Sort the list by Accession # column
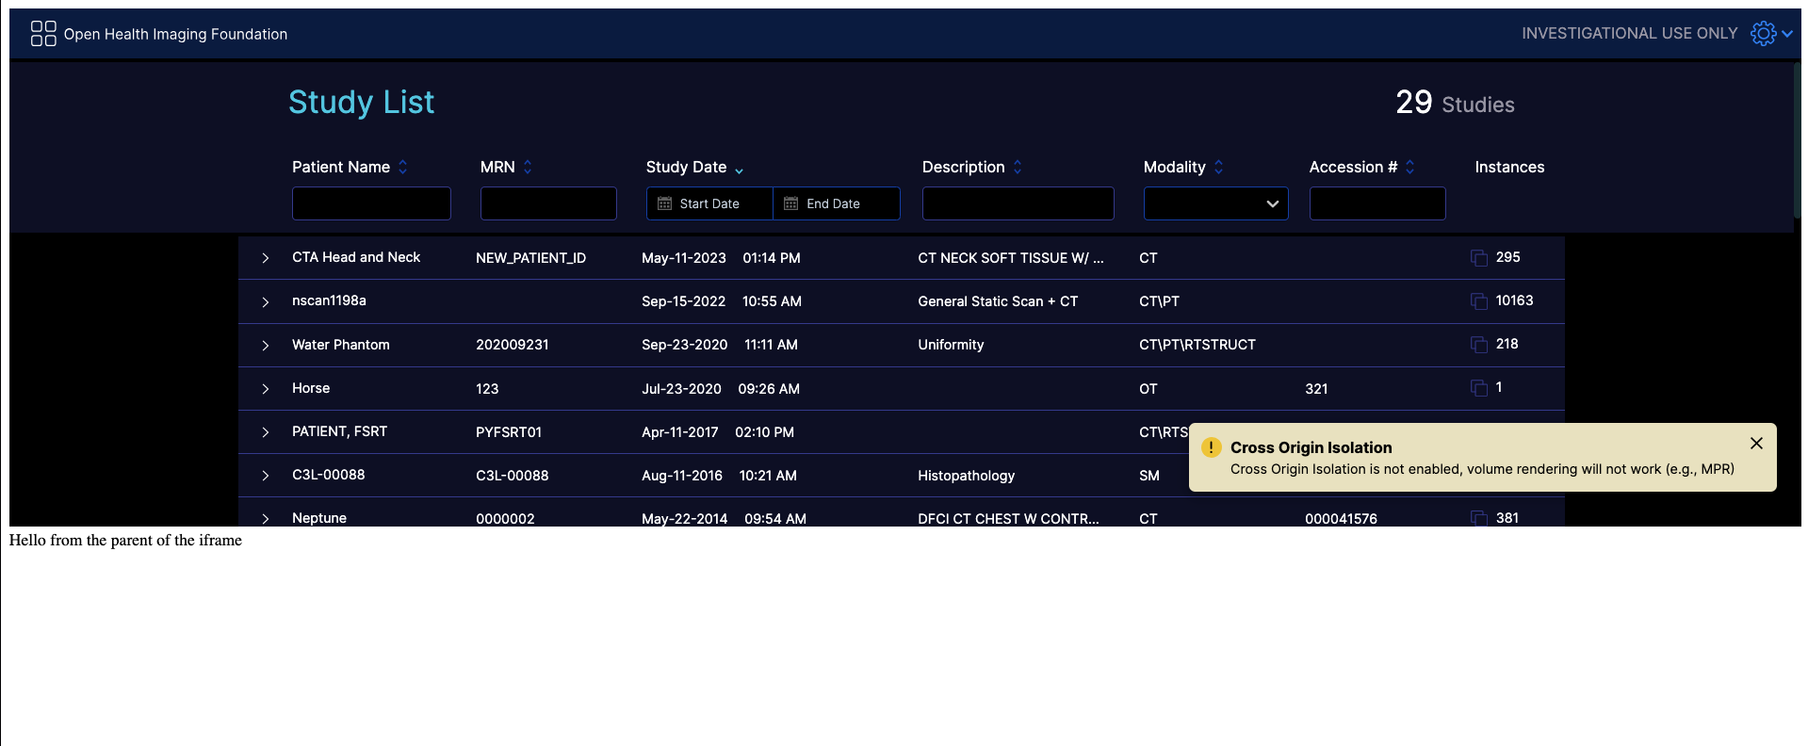The image size is (1808, 746). (1409, 167)
